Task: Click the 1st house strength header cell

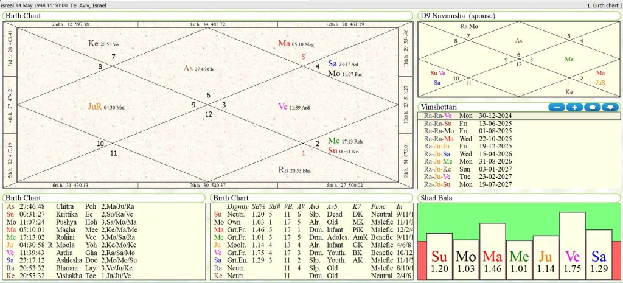Action: click(x=207, y=24)
